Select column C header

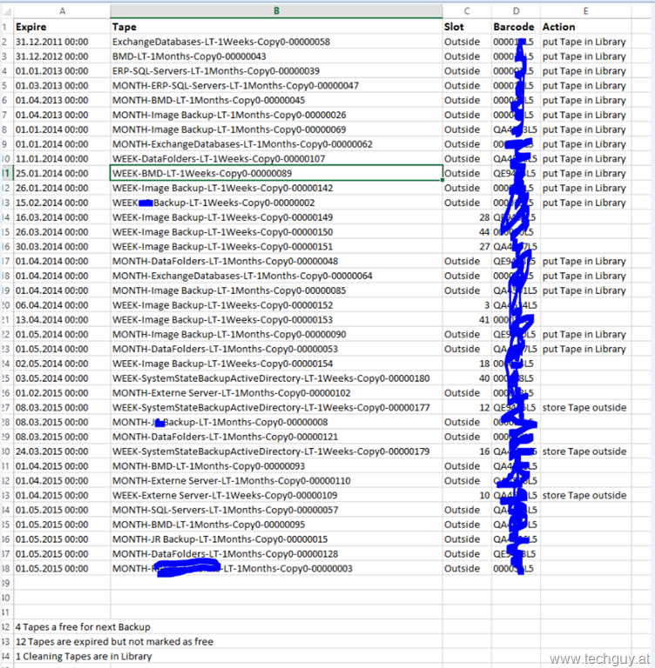[467, 11]
